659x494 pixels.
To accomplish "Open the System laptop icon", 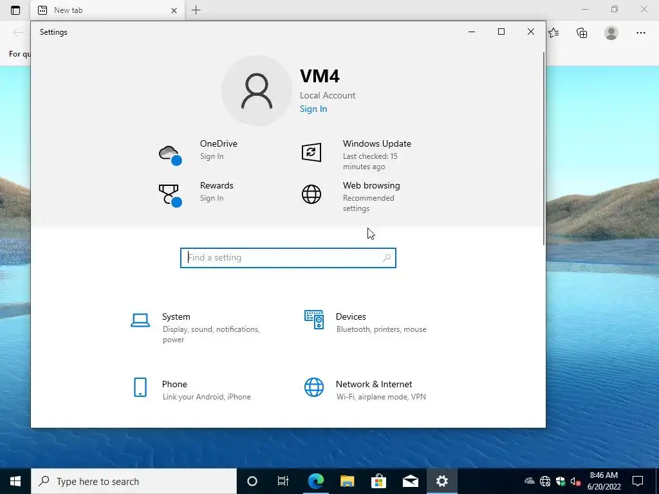I will (140, 320).
